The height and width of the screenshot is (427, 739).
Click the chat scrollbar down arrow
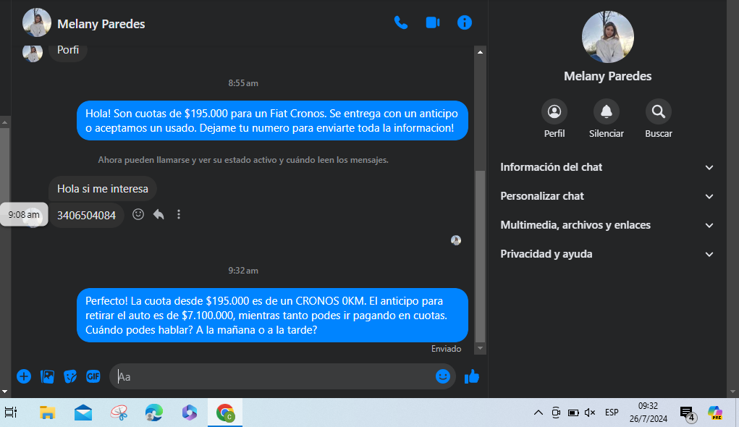(x=480, y=348)
